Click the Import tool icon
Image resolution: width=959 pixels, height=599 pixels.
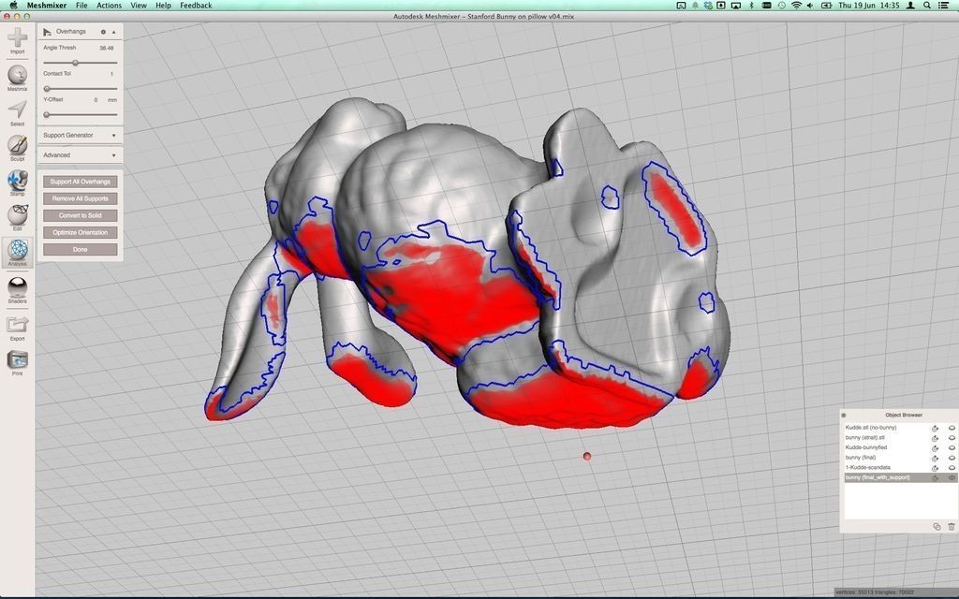(17, 37)
